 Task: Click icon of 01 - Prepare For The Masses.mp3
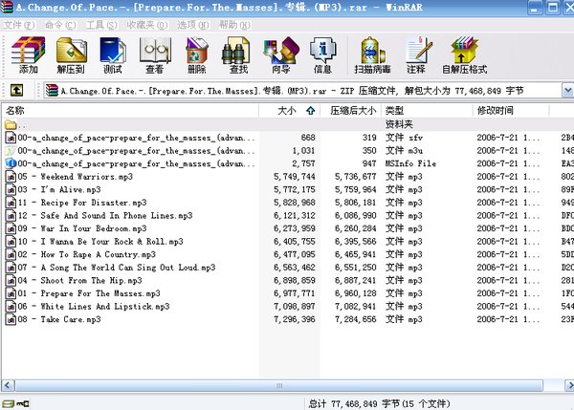point(11,293)
